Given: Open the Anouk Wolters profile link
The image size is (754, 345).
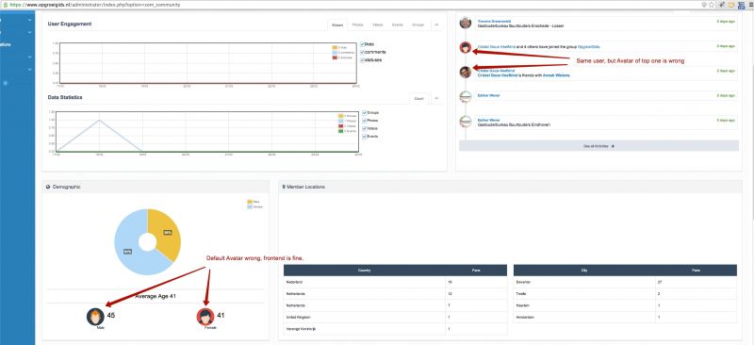Looking at the screenshot, I should pyautogui.click(x=556, y=75).
